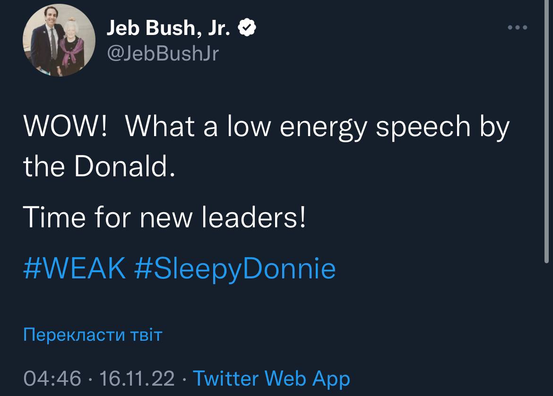Open the Twitter Web App source link
Viewport: 553px width, 396px height.
tap(272, 378)
